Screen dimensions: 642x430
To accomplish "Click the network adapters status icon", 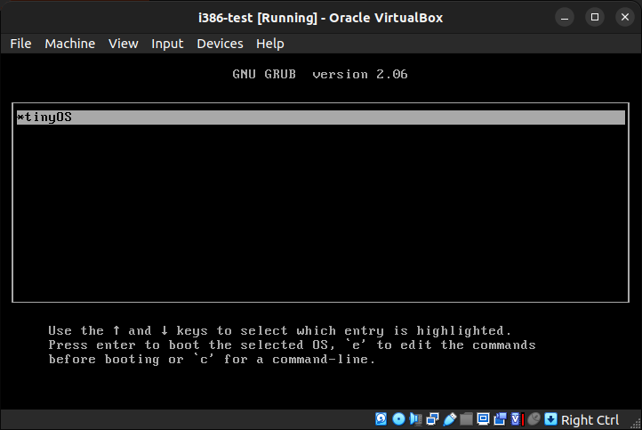I will coord(432,419).
